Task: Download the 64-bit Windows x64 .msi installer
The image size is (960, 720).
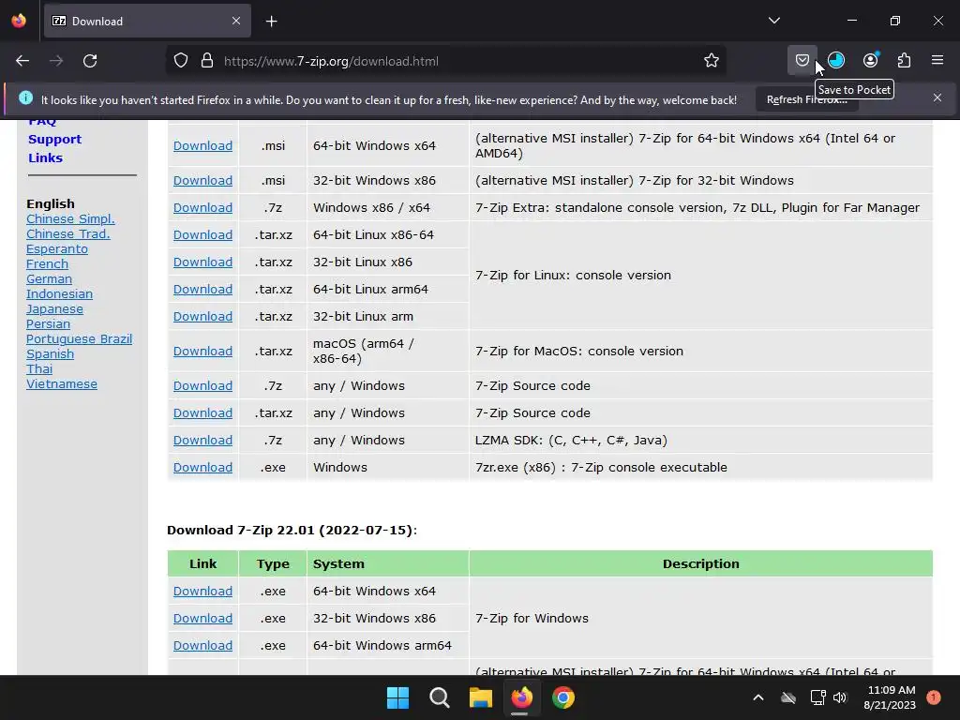Action: 202,145
